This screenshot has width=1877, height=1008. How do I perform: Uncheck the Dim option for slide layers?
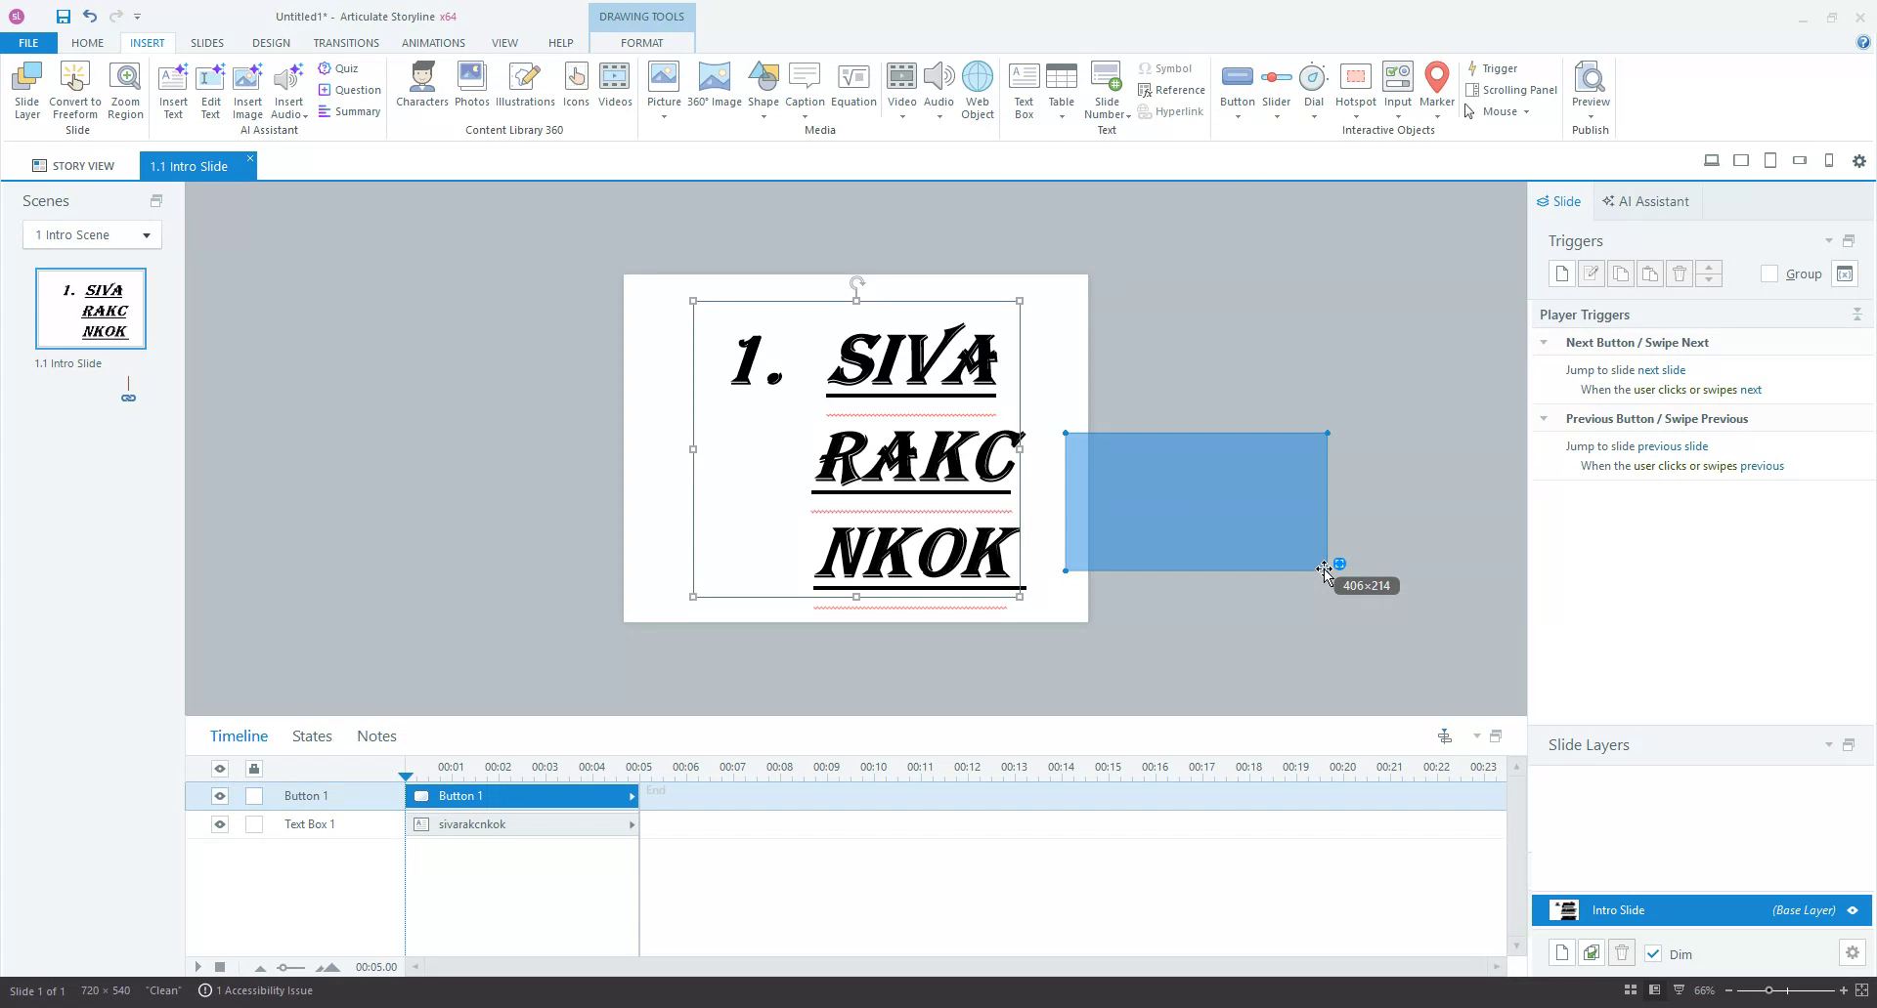point(1654,954)
